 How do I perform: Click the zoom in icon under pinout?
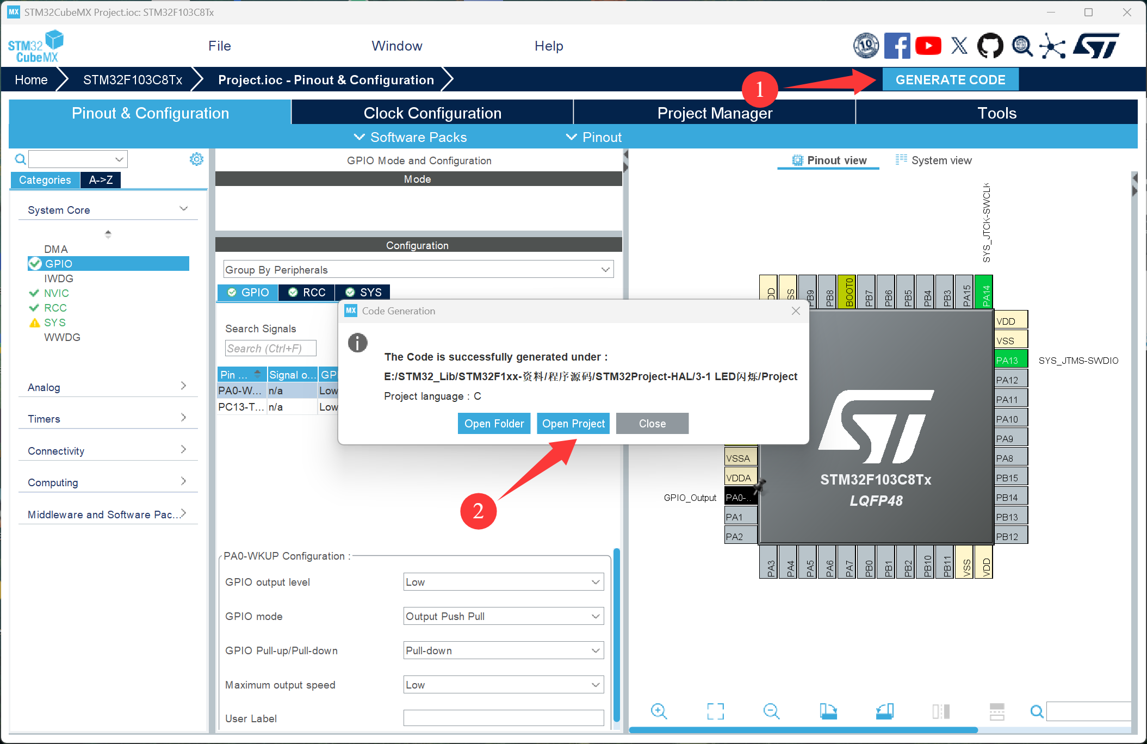tap(659, 711)
